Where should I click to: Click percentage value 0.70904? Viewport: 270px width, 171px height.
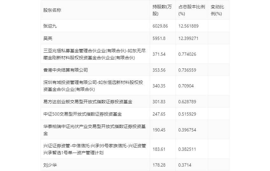click(x=186, y=86)
